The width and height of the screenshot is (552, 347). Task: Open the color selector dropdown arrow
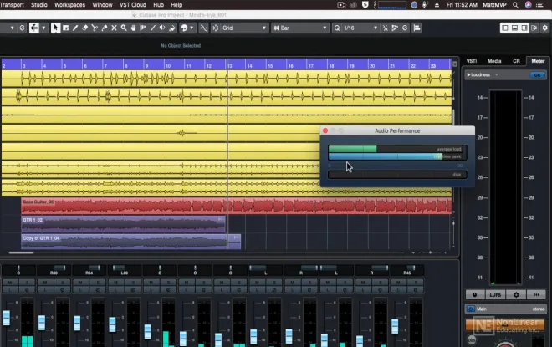pyautogui.click(x=192, y=28)
